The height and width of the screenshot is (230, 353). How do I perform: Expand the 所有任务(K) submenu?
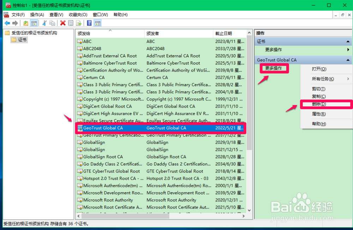point(327,79)
